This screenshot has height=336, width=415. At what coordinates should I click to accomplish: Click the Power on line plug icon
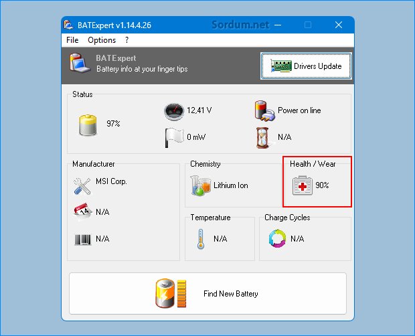click(264, 110)
